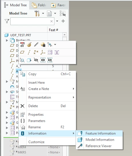Expand the first pattern node
Image resolution: width=132 pixels, height=156 pixels.
coord(7,117)
